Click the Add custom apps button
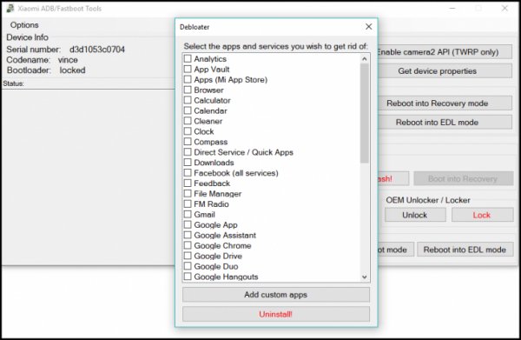The height and width of the screenshot is (340, 521). point(276,295)
